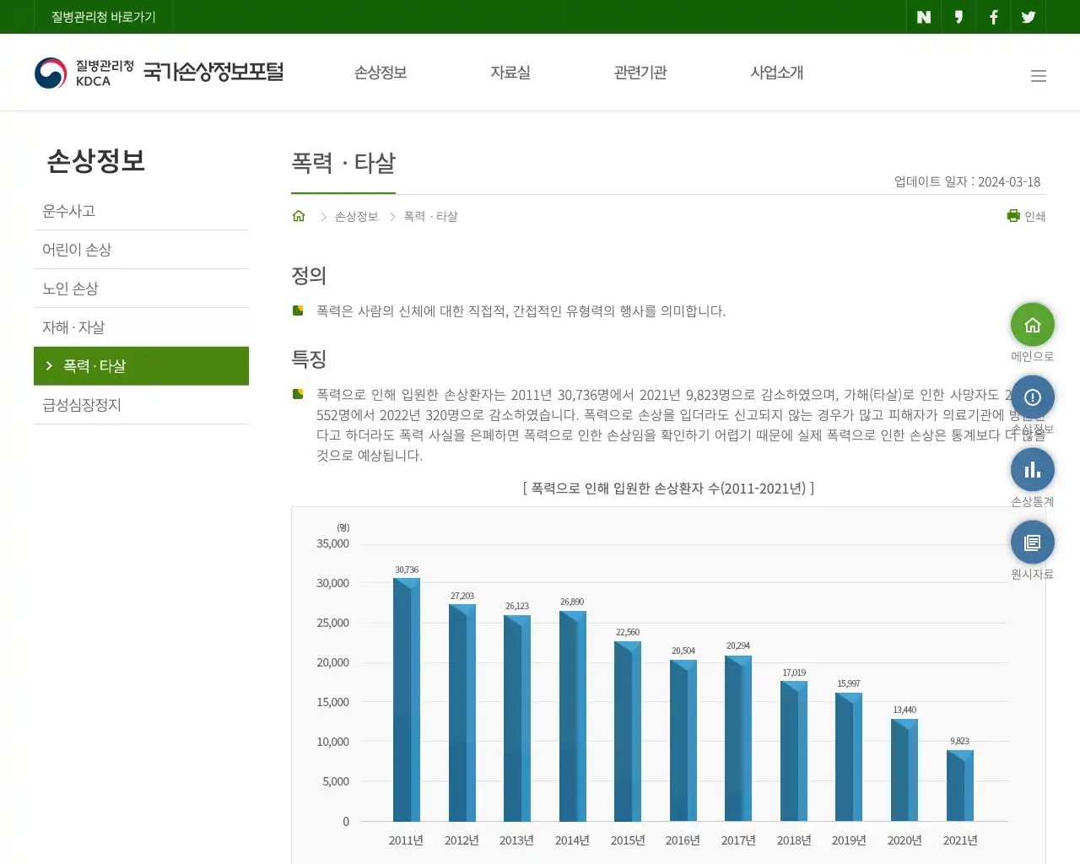The image size is (1080, 864).
Task: Click the 폭력 · 타살 breadcrumb link
Action: pyautogui.click(x=430, y=217)
